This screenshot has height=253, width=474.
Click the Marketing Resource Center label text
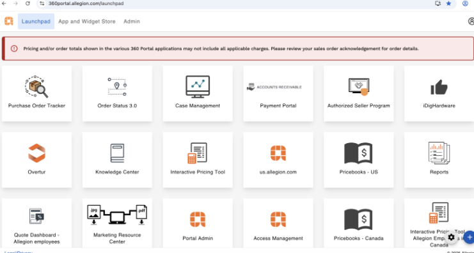point(117,238)
